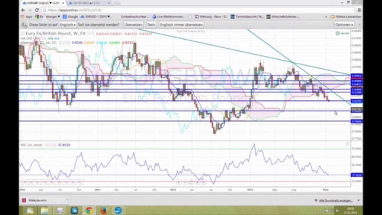Open the Apps bookmarks shortcut
This screenshot has height=215, width=382.
(27, 17)
